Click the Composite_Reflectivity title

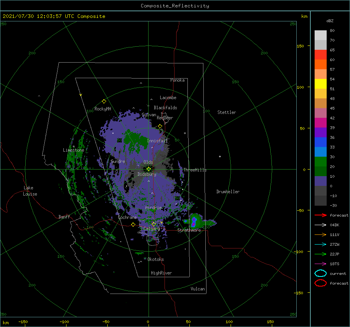click(175, 6)
